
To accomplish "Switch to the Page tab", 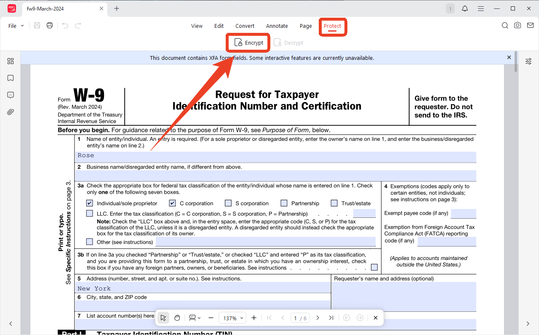I will (x=306, y=26).
